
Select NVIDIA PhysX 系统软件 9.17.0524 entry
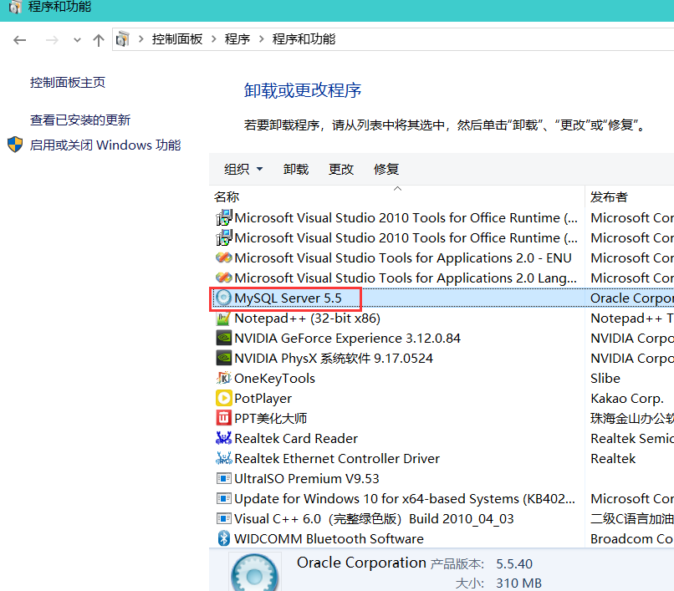click(x=334, y=358)
